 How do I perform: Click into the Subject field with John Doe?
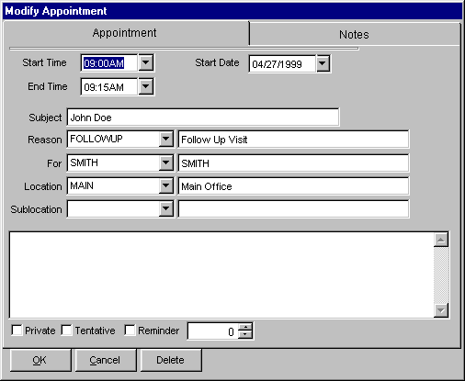tap(203, 118)
